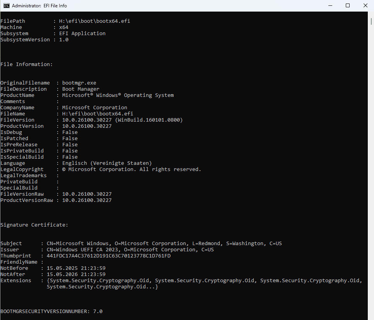
Task: Click the FilePath value H:\efi\boot\bootx64.efi on the FilePath line
Action: (x=94, y=21)
